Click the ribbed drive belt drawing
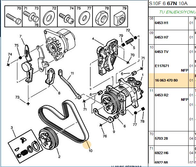The image size is (196, 167). pos(64,122)
